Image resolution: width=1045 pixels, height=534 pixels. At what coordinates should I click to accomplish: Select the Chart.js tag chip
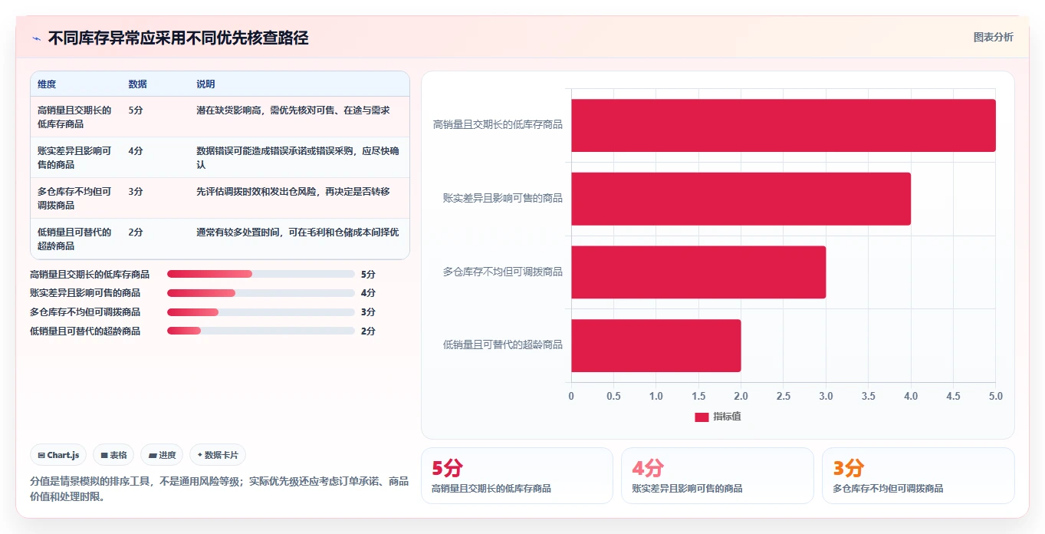coord(59,455)
